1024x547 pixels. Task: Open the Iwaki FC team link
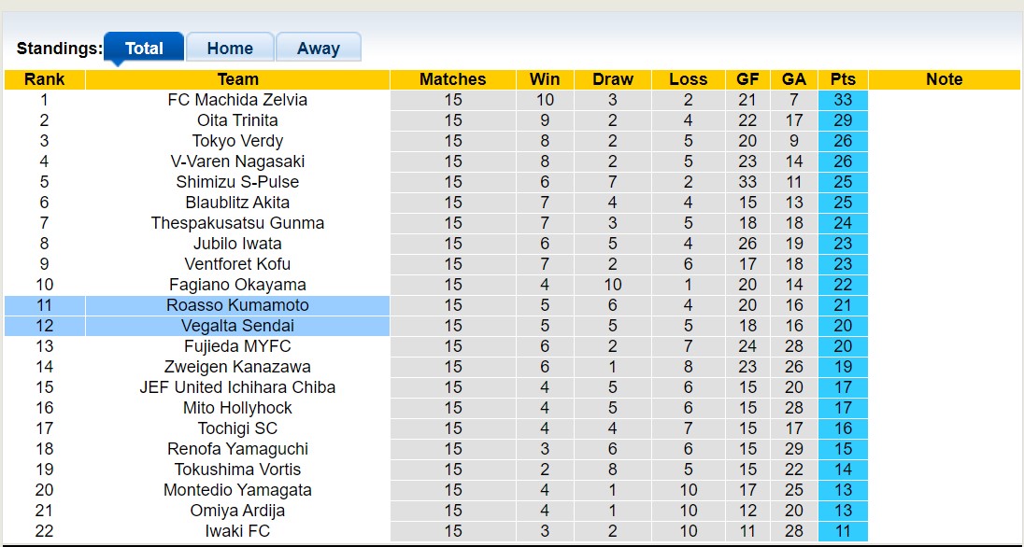237,531
